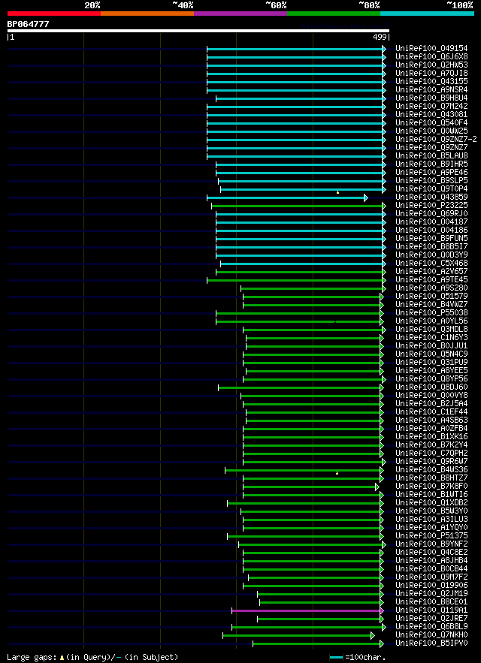Select the BP064777 query name
Screen dimensions: 481x663
click(28, 24)
